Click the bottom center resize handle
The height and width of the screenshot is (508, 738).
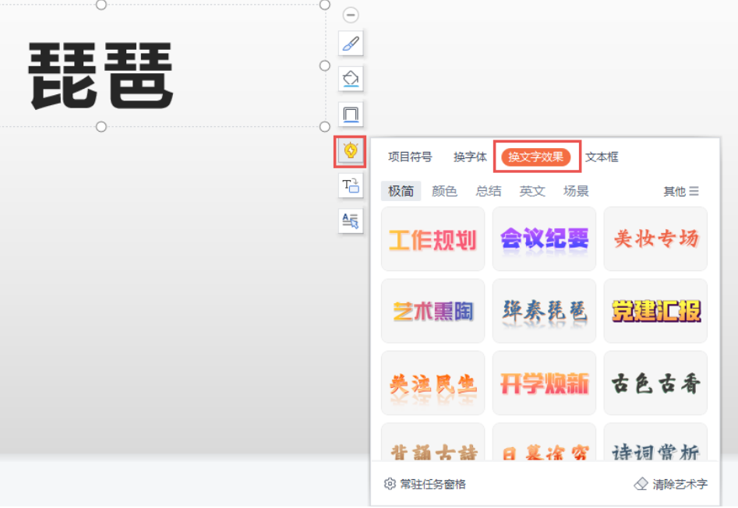pyautogui.click(x=101, y=126)
